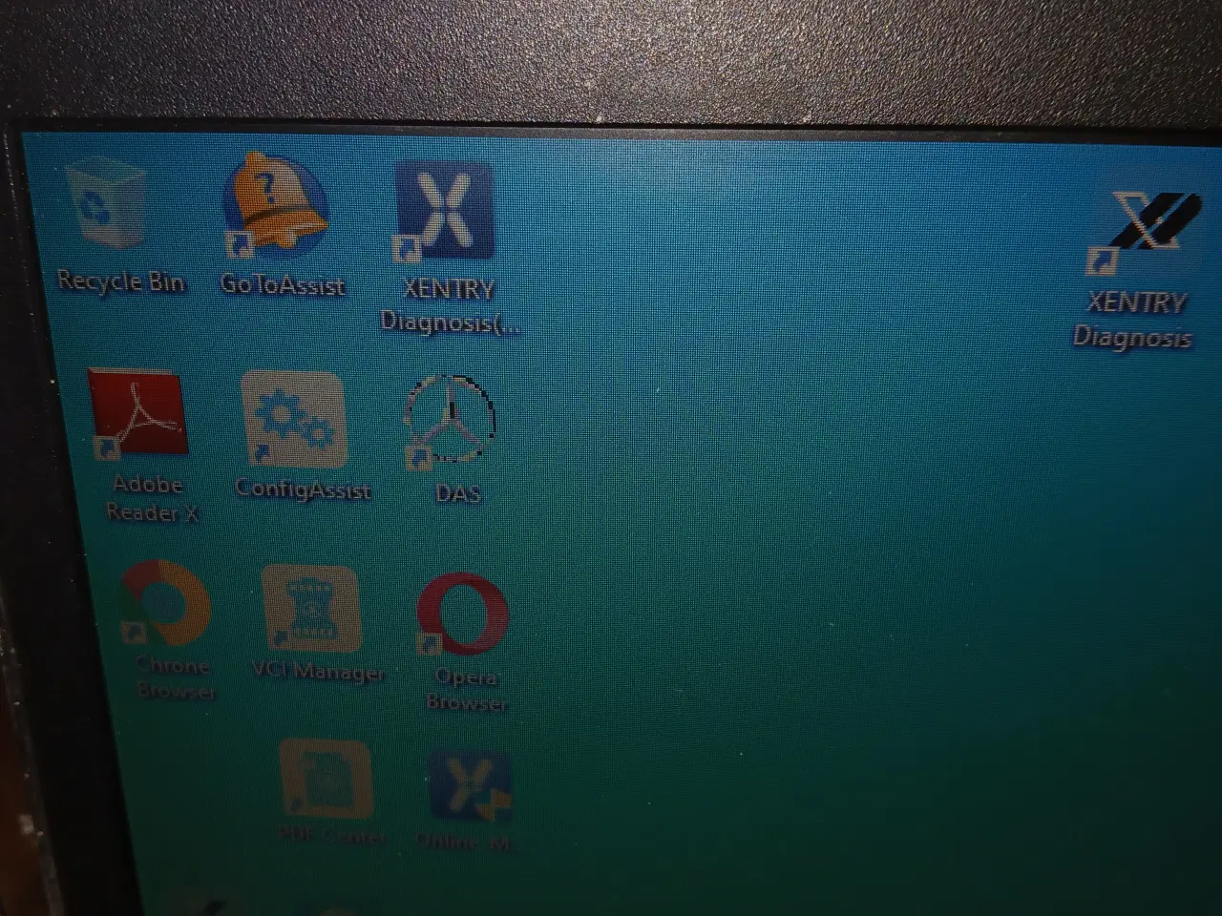
Task: Select the Online shortcut icon with arrows
Action: 470,787
